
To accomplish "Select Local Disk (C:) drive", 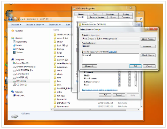I will tap(21, 63).
